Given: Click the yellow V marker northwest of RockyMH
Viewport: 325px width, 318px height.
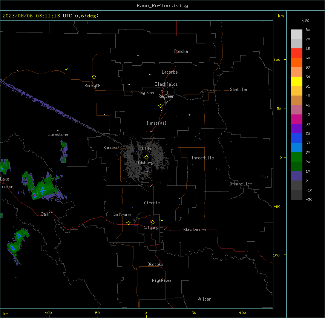Looking at the screenshot, I should [x=66, y=69].
